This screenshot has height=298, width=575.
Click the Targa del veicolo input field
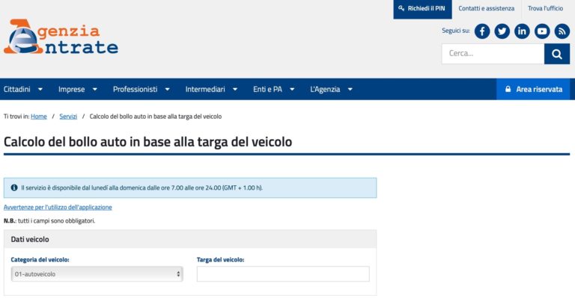pos(283,274)
